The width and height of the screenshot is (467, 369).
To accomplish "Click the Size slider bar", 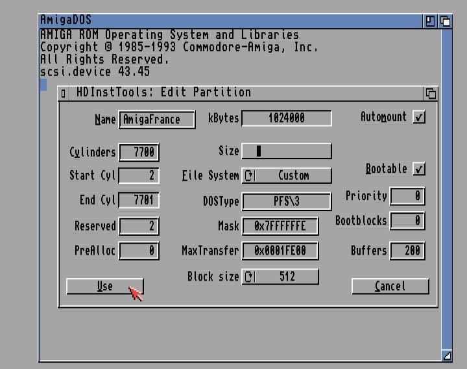I will (287, 151).
